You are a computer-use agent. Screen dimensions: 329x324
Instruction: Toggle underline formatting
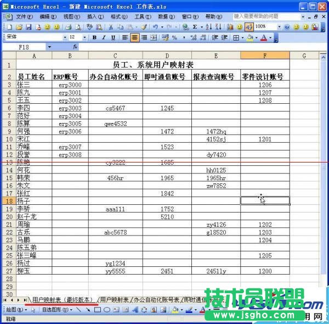tap(113, 37)
